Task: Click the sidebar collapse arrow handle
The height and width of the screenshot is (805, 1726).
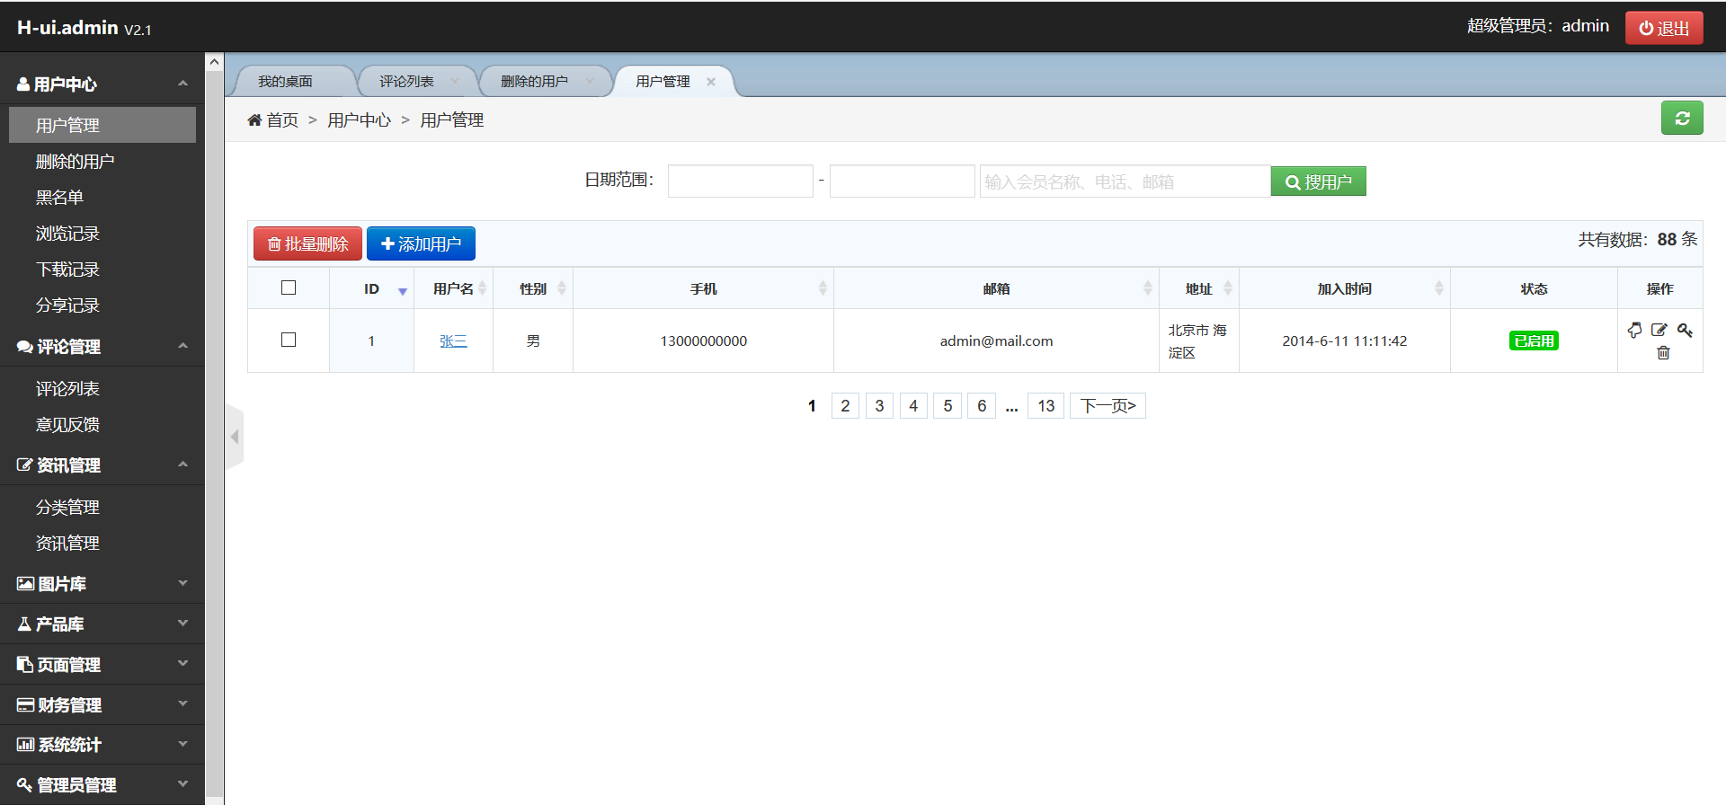Action: (235, 437)
